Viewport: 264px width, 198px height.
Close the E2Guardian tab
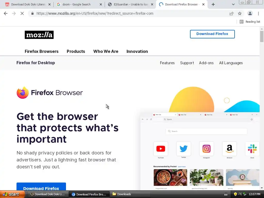click(152, 4)
